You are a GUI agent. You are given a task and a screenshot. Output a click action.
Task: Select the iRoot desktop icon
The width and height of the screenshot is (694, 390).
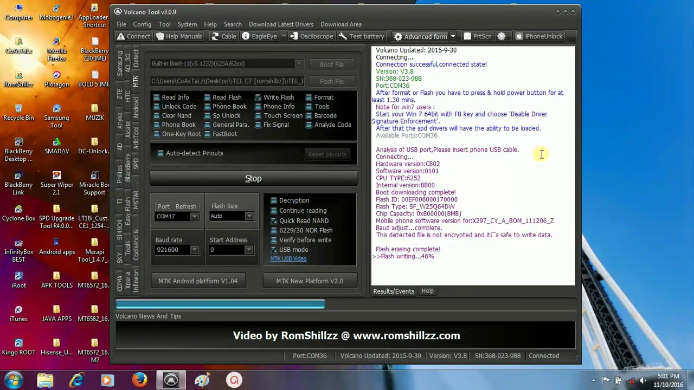pos(18,281)
